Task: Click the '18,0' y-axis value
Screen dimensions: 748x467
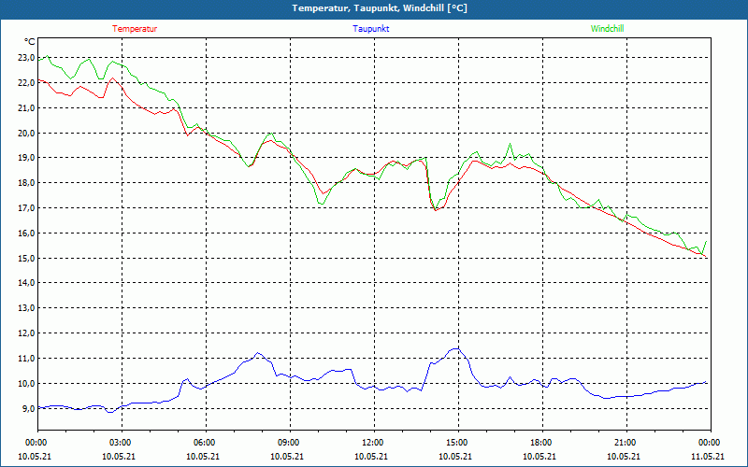Action: [x=26, y=183]
